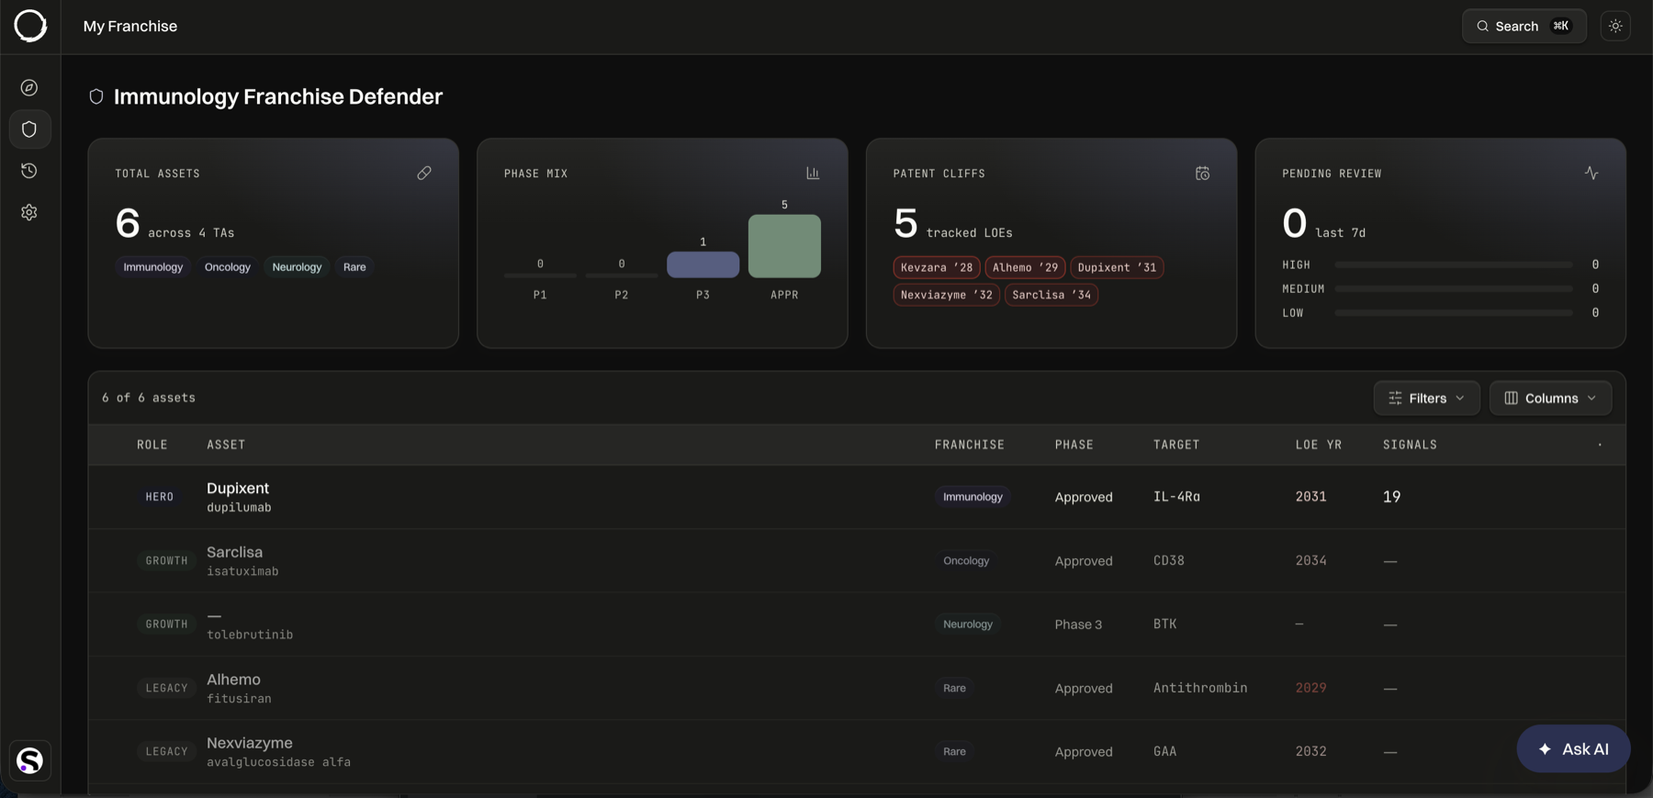Toggle the light/dark theme sun icon

(x=1615, y=26)
